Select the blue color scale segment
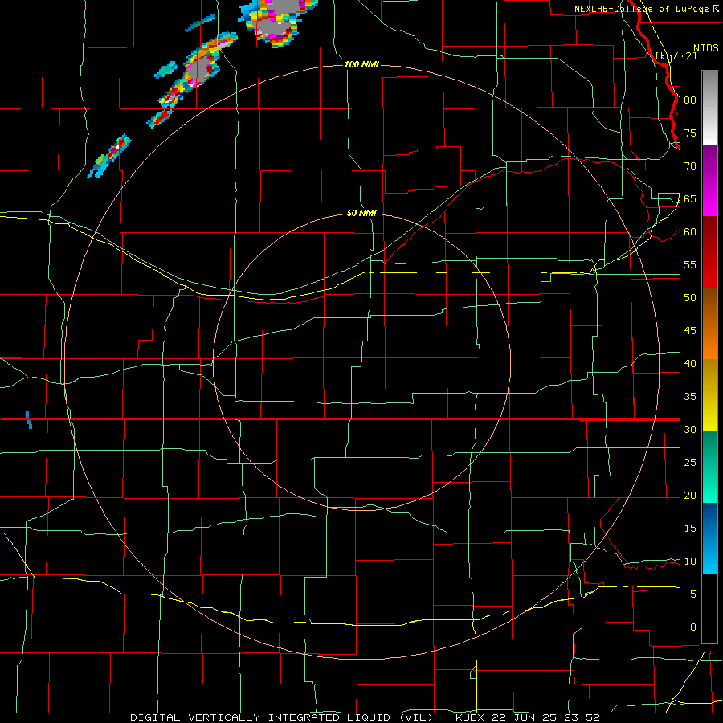723x723 pixels. click(x=709, y=538)
